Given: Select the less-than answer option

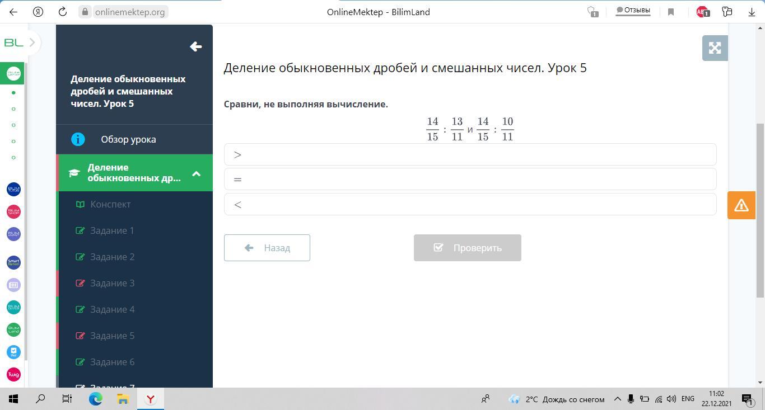Looking at the screenshot, I should [470, 204].
